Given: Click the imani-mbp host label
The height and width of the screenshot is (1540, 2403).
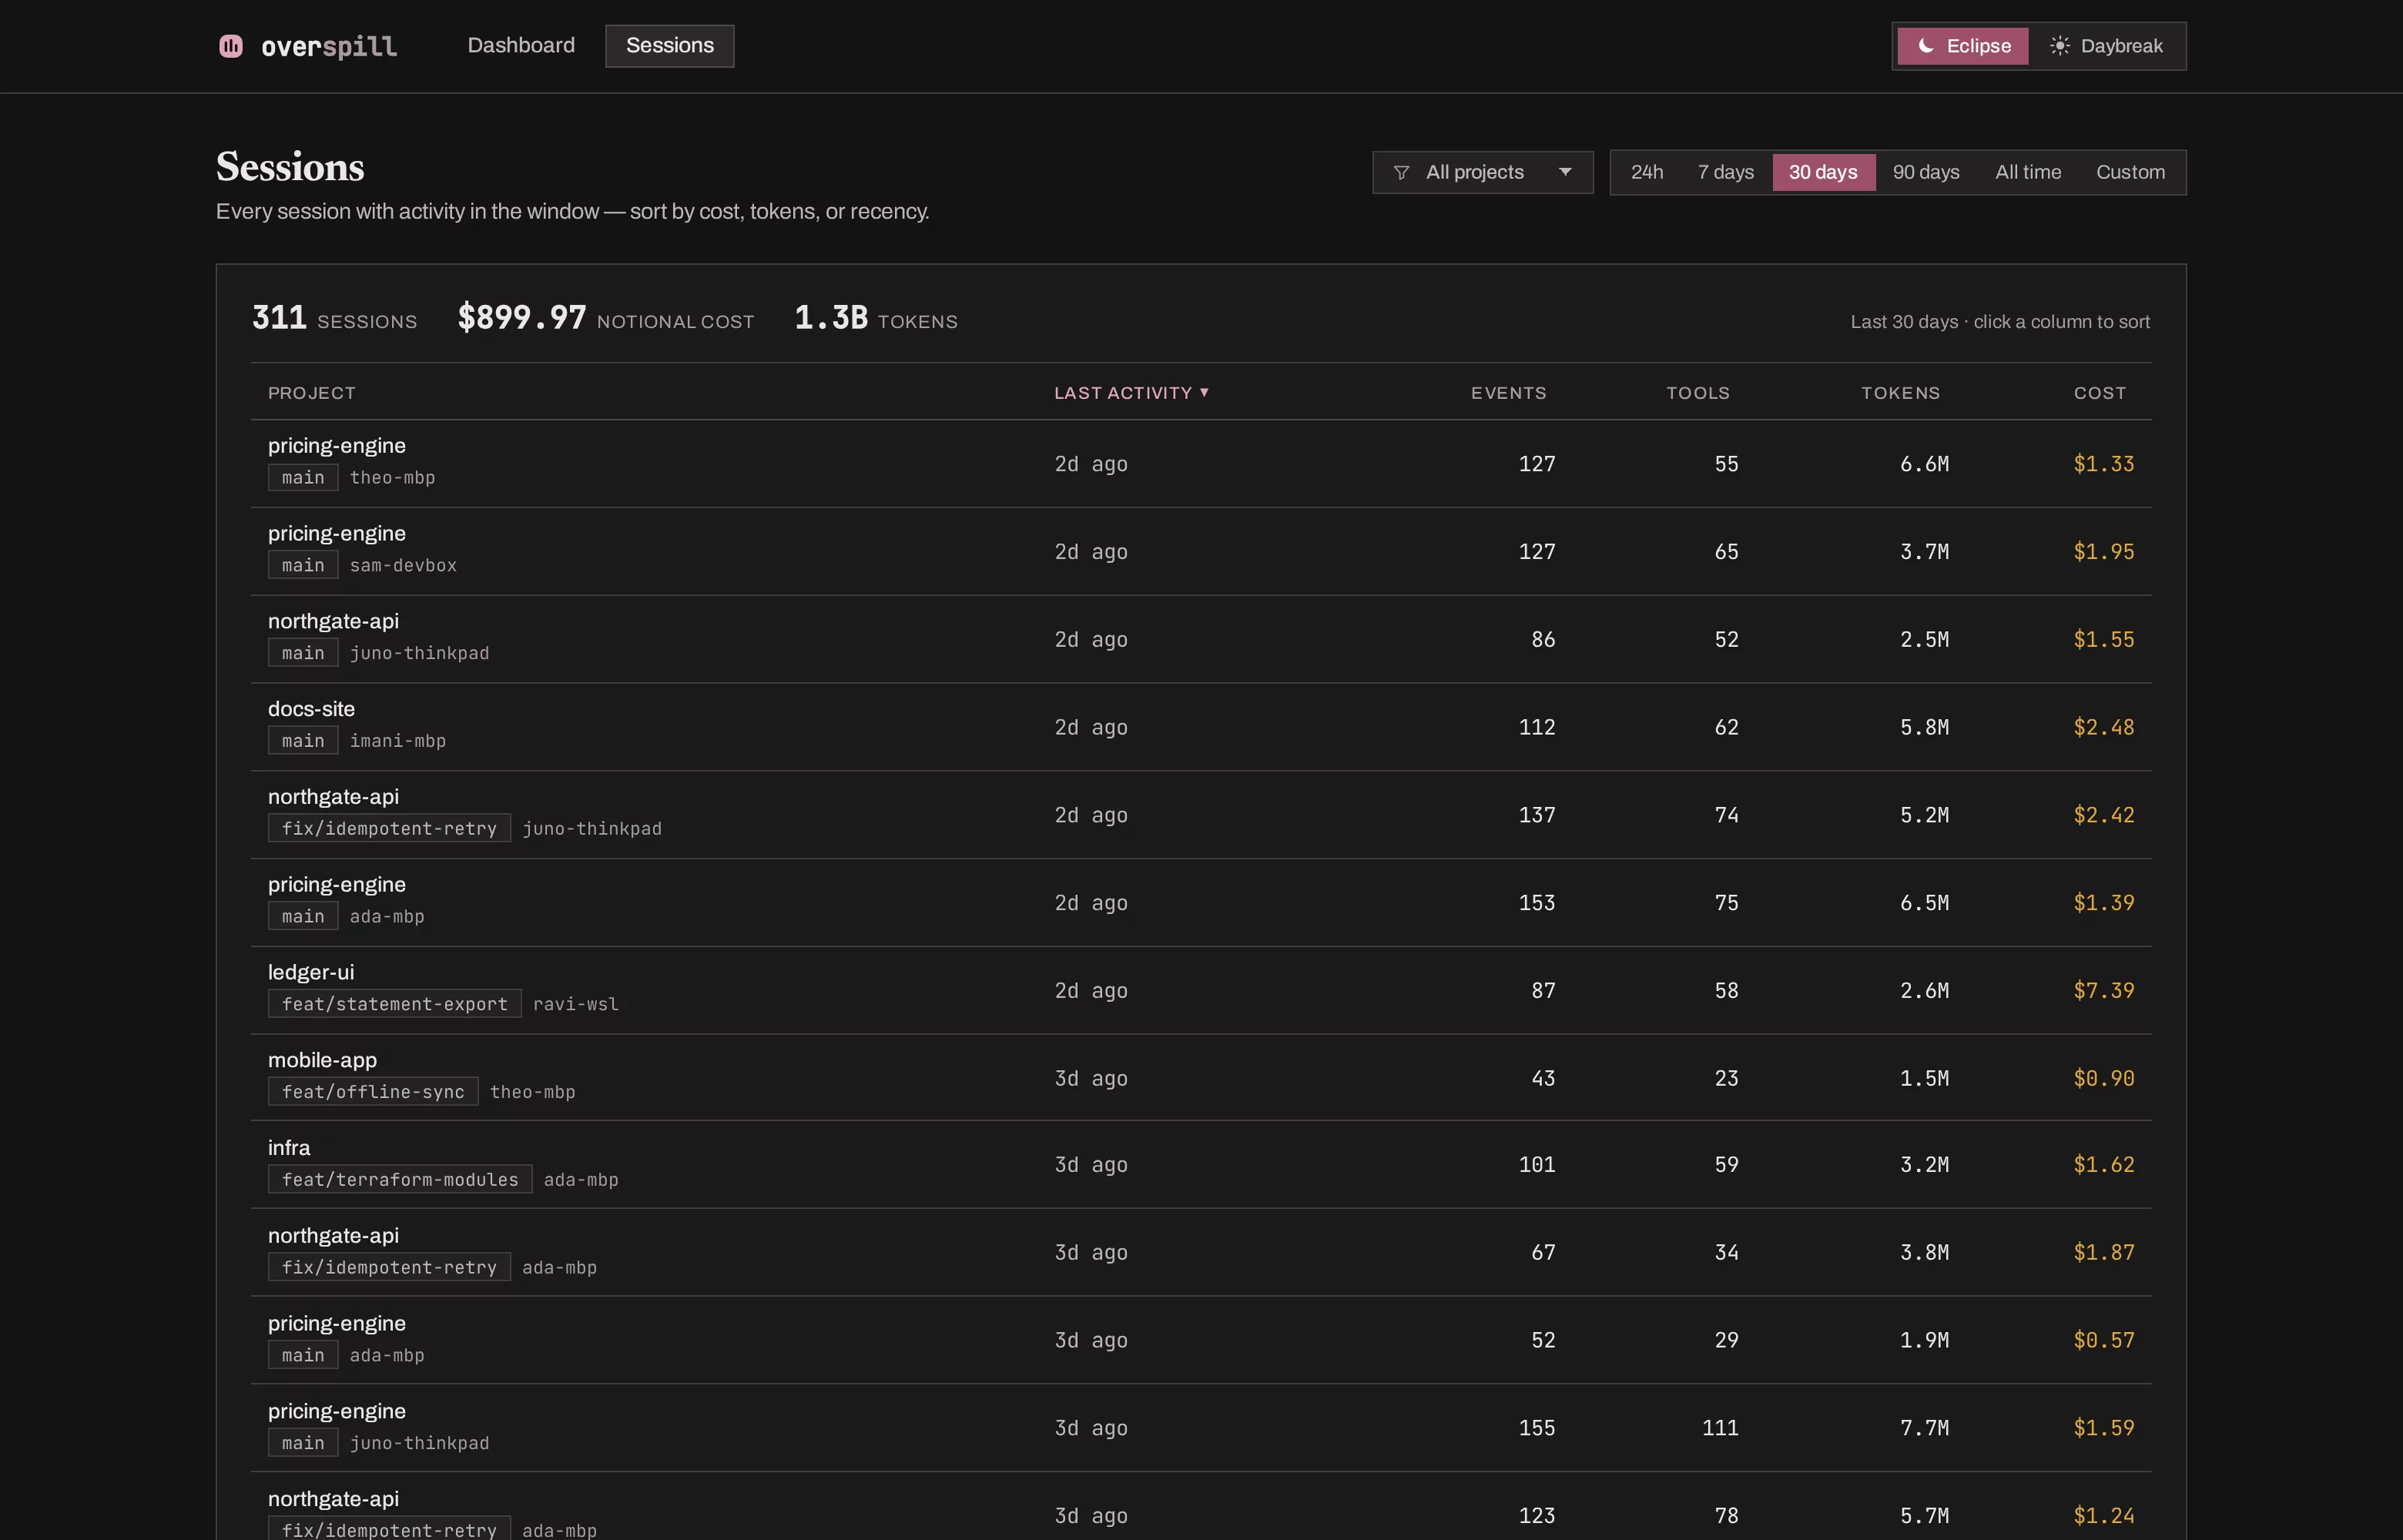Looking at the screenshot, I should (x=397, y=741).
